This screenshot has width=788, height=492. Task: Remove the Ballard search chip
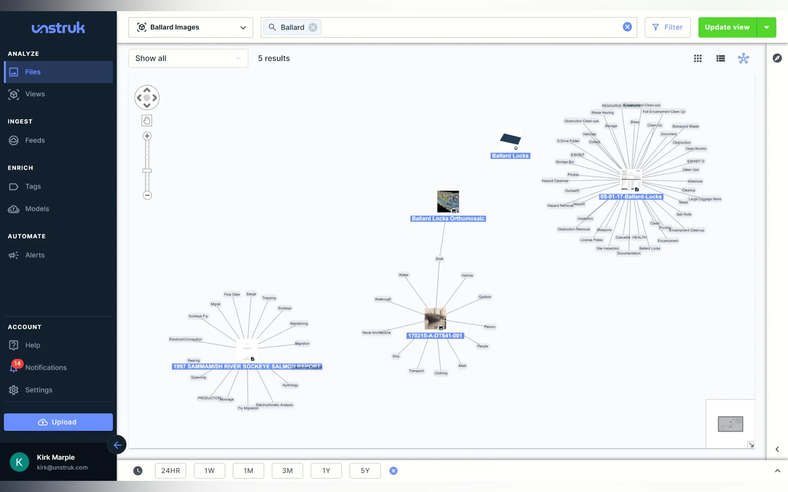313,27
